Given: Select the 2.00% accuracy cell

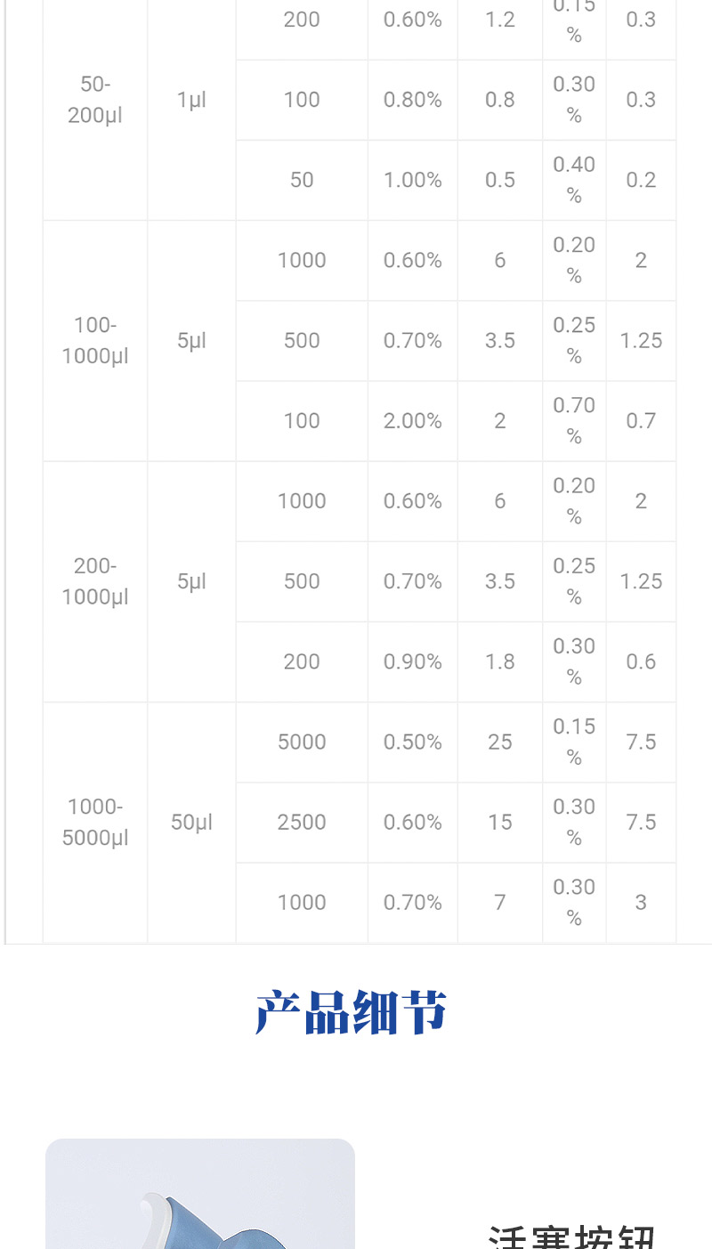Looking at the screenshot, I should 413,421.
